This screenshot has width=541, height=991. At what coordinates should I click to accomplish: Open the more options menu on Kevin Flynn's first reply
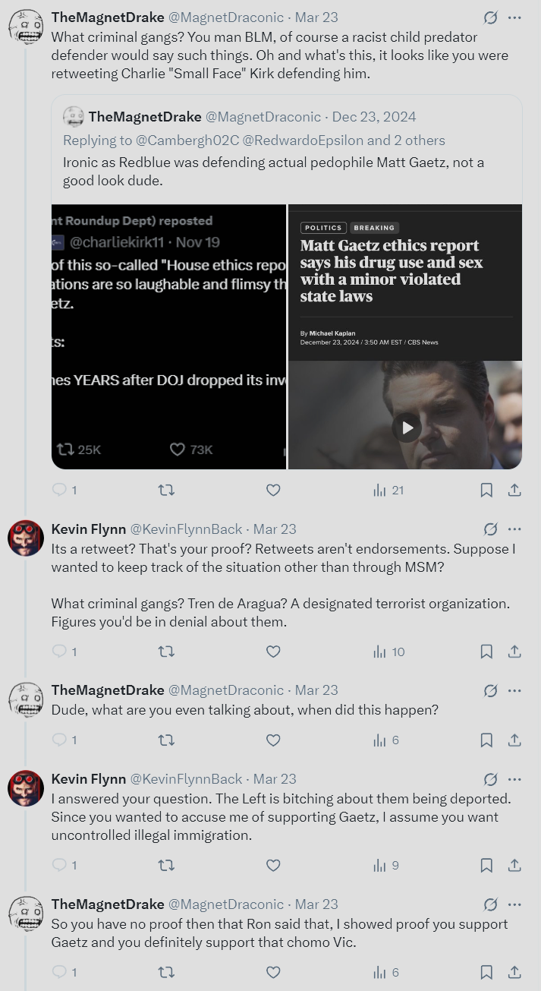click(514, 529)
